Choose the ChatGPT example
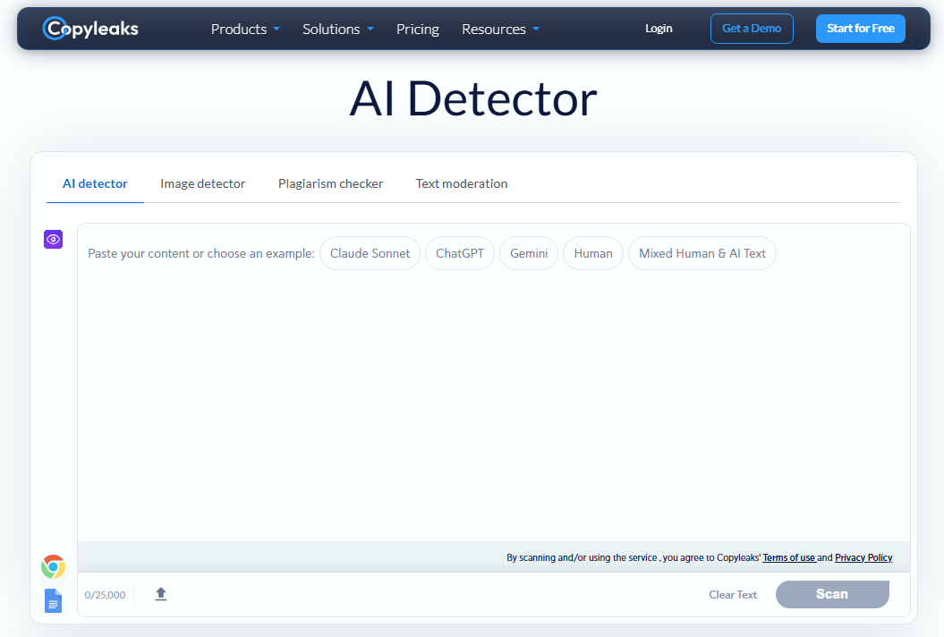 (460, 253)
